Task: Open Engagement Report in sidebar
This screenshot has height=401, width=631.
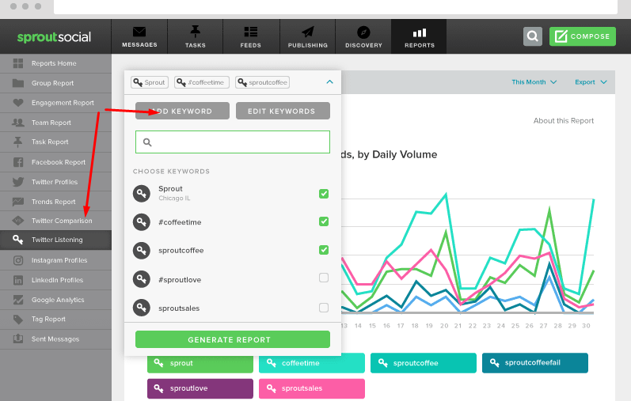Action: pyautogui.click(x=55, y=103)
